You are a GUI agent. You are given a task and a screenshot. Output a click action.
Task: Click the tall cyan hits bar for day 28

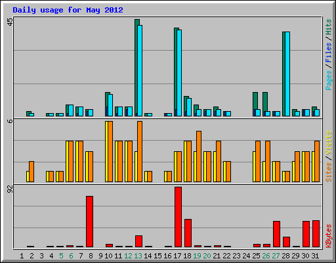(287, 74)
